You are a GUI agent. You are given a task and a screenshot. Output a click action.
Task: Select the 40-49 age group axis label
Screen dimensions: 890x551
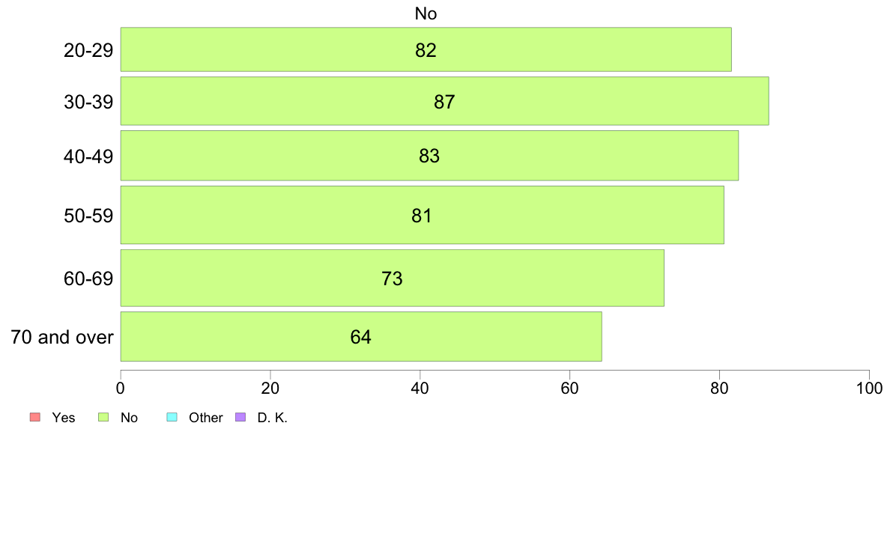pos(88,156)
